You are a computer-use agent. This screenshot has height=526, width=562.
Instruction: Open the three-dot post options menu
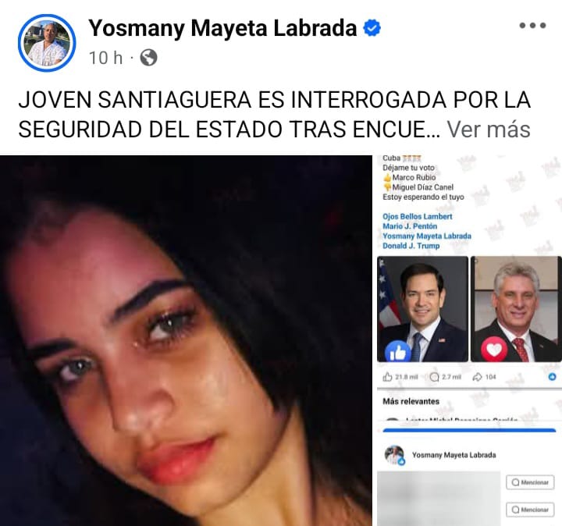coord(532,26)
